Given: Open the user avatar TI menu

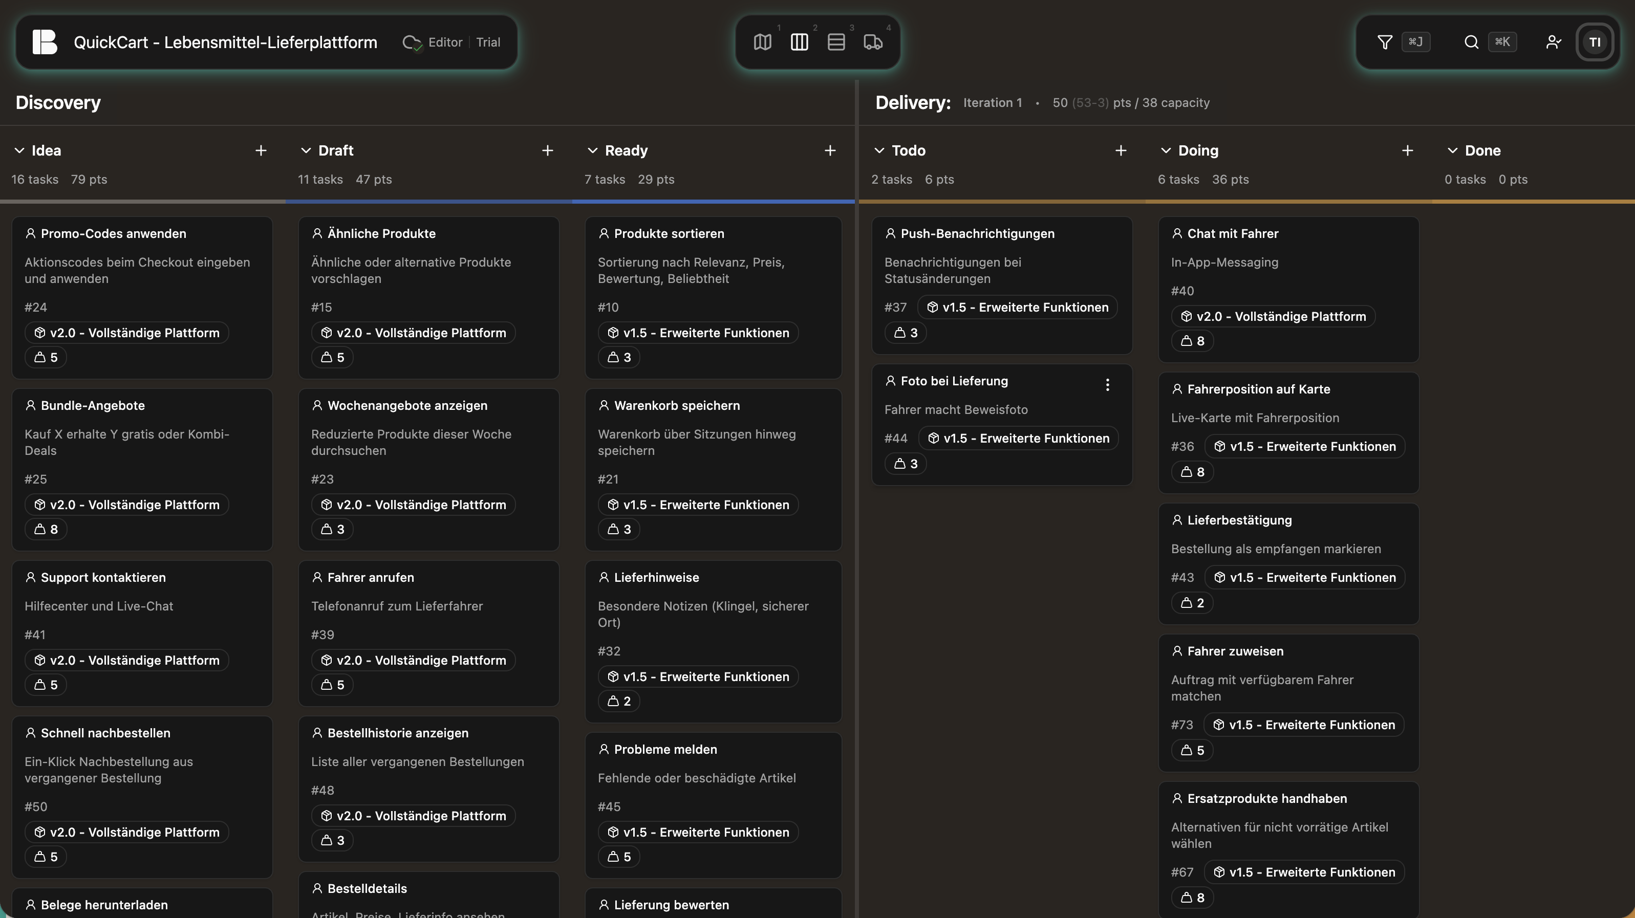Looking at the screenshot, I should click(1595, 42).
